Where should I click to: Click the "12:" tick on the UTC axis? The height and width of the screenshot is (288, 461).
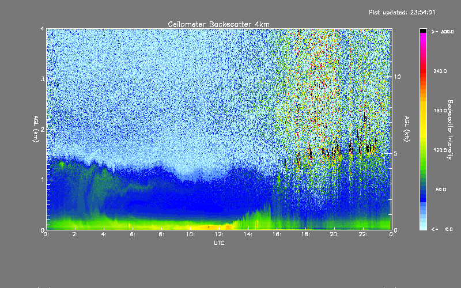[x=219, y=234]
